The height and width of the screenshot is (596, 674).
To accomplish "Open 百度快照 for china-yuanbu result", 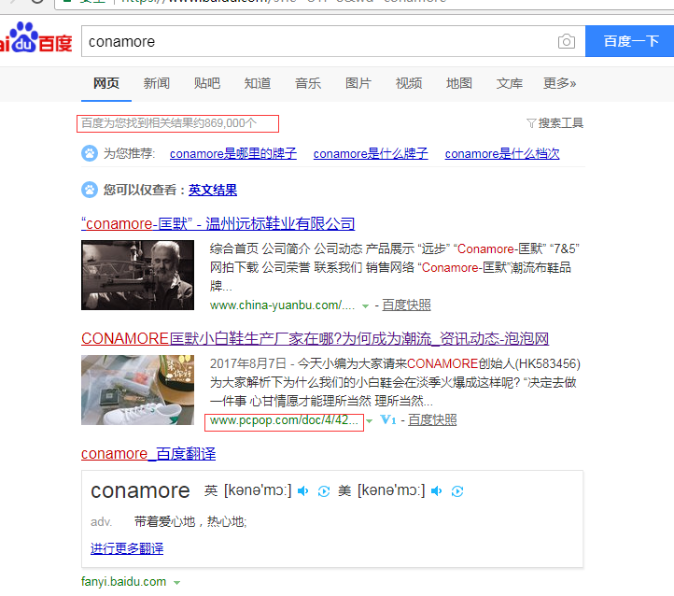I will (x=406, y=305).
